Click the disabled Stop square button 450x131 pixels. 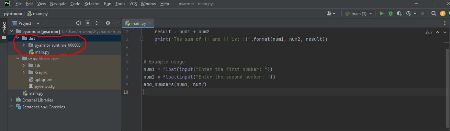coord(423,13)
